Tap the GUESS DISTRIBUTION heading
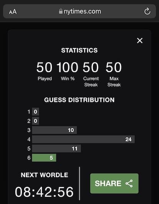This screenshot has width=159, height=204. tap(79, 100)
